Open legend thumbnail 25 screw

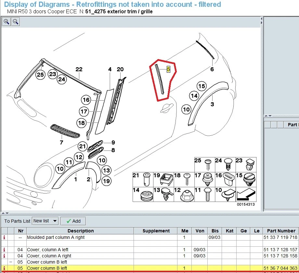click(205, 165)
